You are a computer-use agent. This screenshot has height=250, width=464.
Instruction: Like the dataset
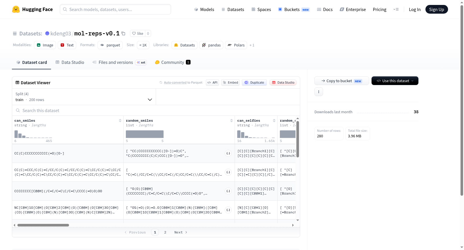pyautogui.click(x=138, y=33)
